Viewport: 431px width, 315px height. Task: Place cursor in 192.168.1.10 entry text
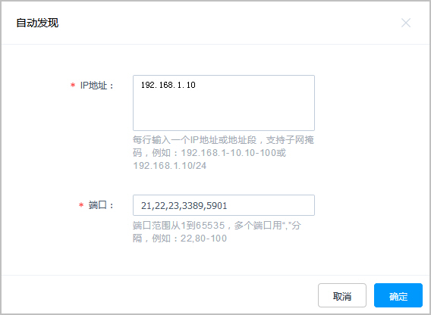168,85
